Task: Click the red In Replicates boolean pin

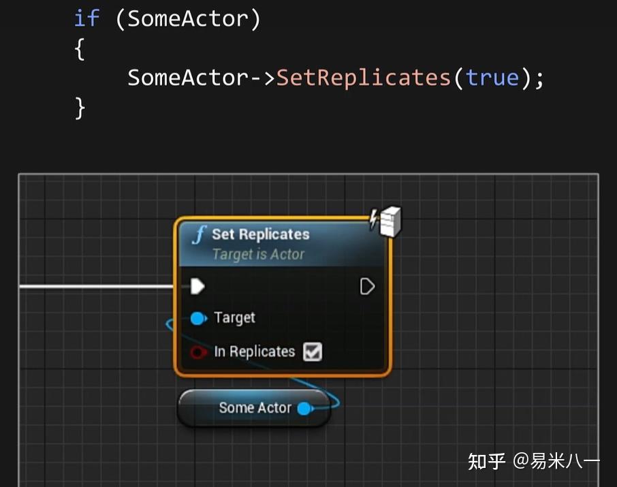Action: [x=198, y=352]
